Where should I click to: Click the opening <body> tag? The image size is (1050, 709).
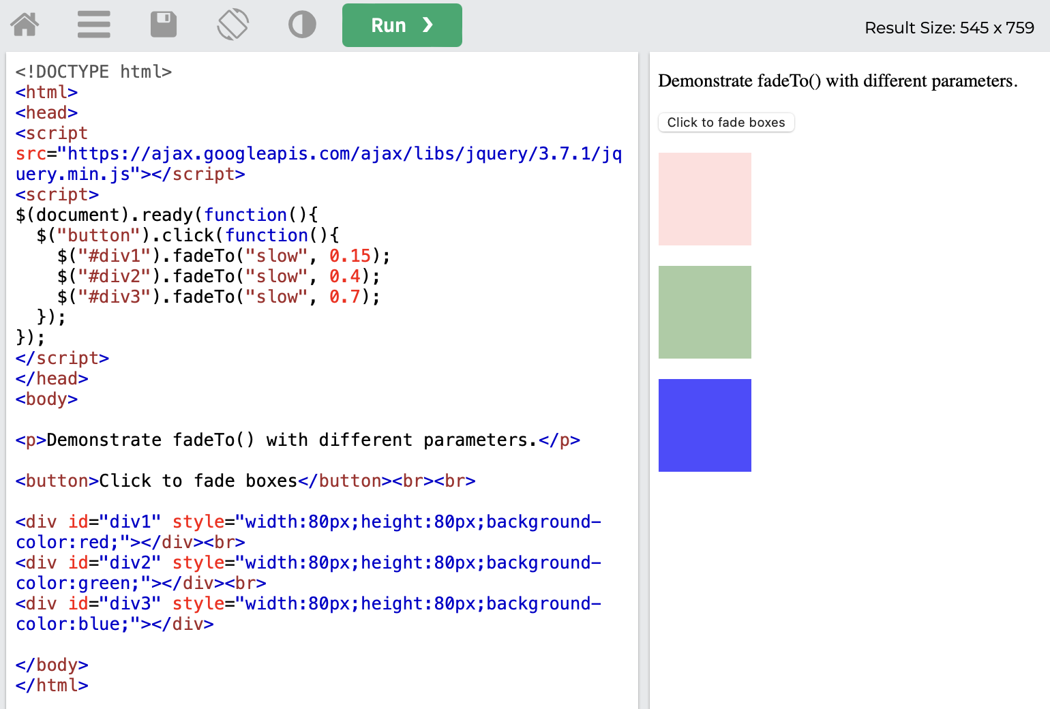[x=46, y=399]
